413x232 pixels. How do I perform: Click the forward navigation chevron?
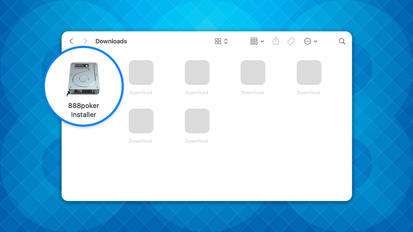(85, 41)
